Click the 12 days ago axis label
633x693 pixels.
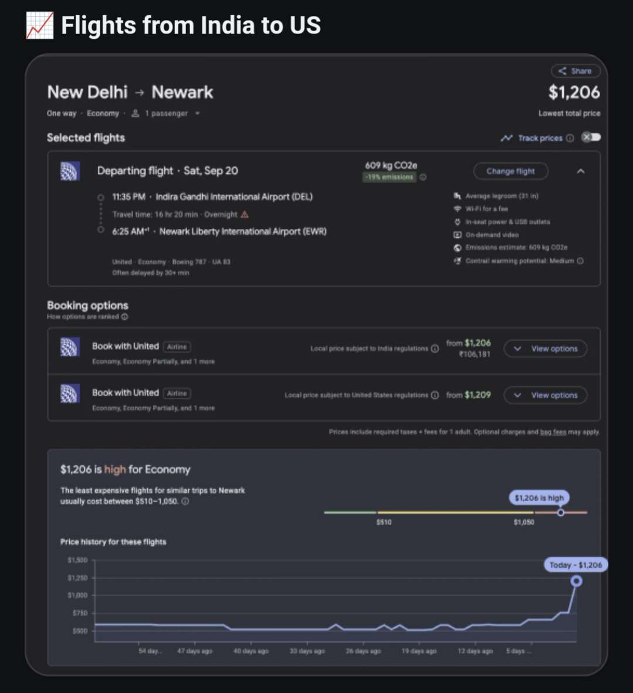(x=475, y=651)
